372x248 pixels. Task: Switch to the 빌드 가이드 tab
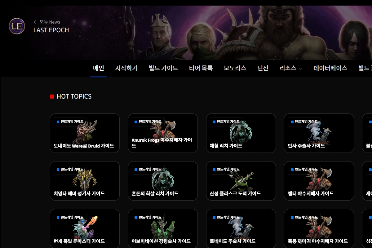(163, 68)
